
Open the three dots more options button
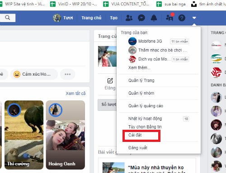67,74
